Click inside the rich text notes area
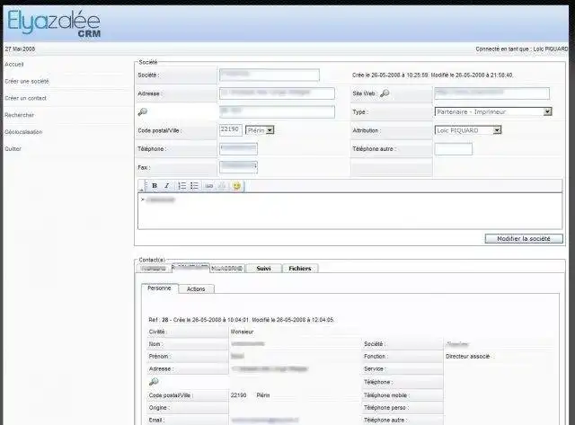575x425 pixels. (349, 211)
